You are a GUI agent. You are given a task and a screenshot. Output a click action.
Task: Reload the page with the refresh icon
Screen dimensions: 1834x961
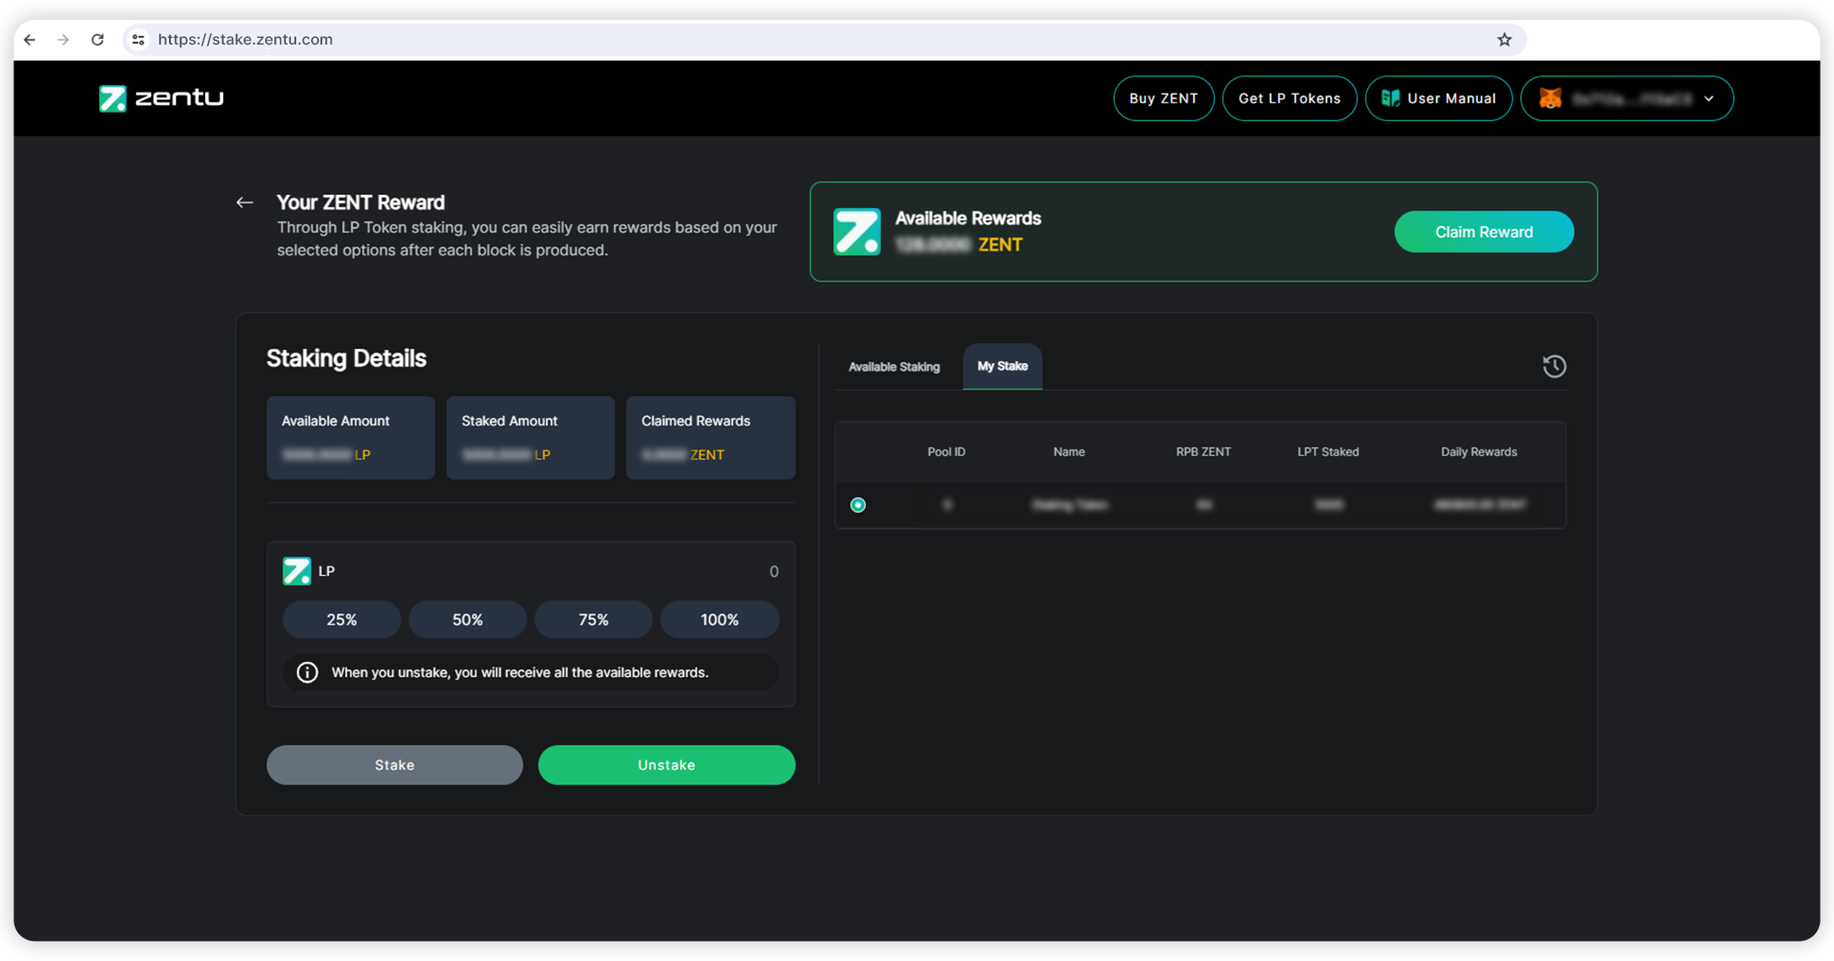pos(98,40)
